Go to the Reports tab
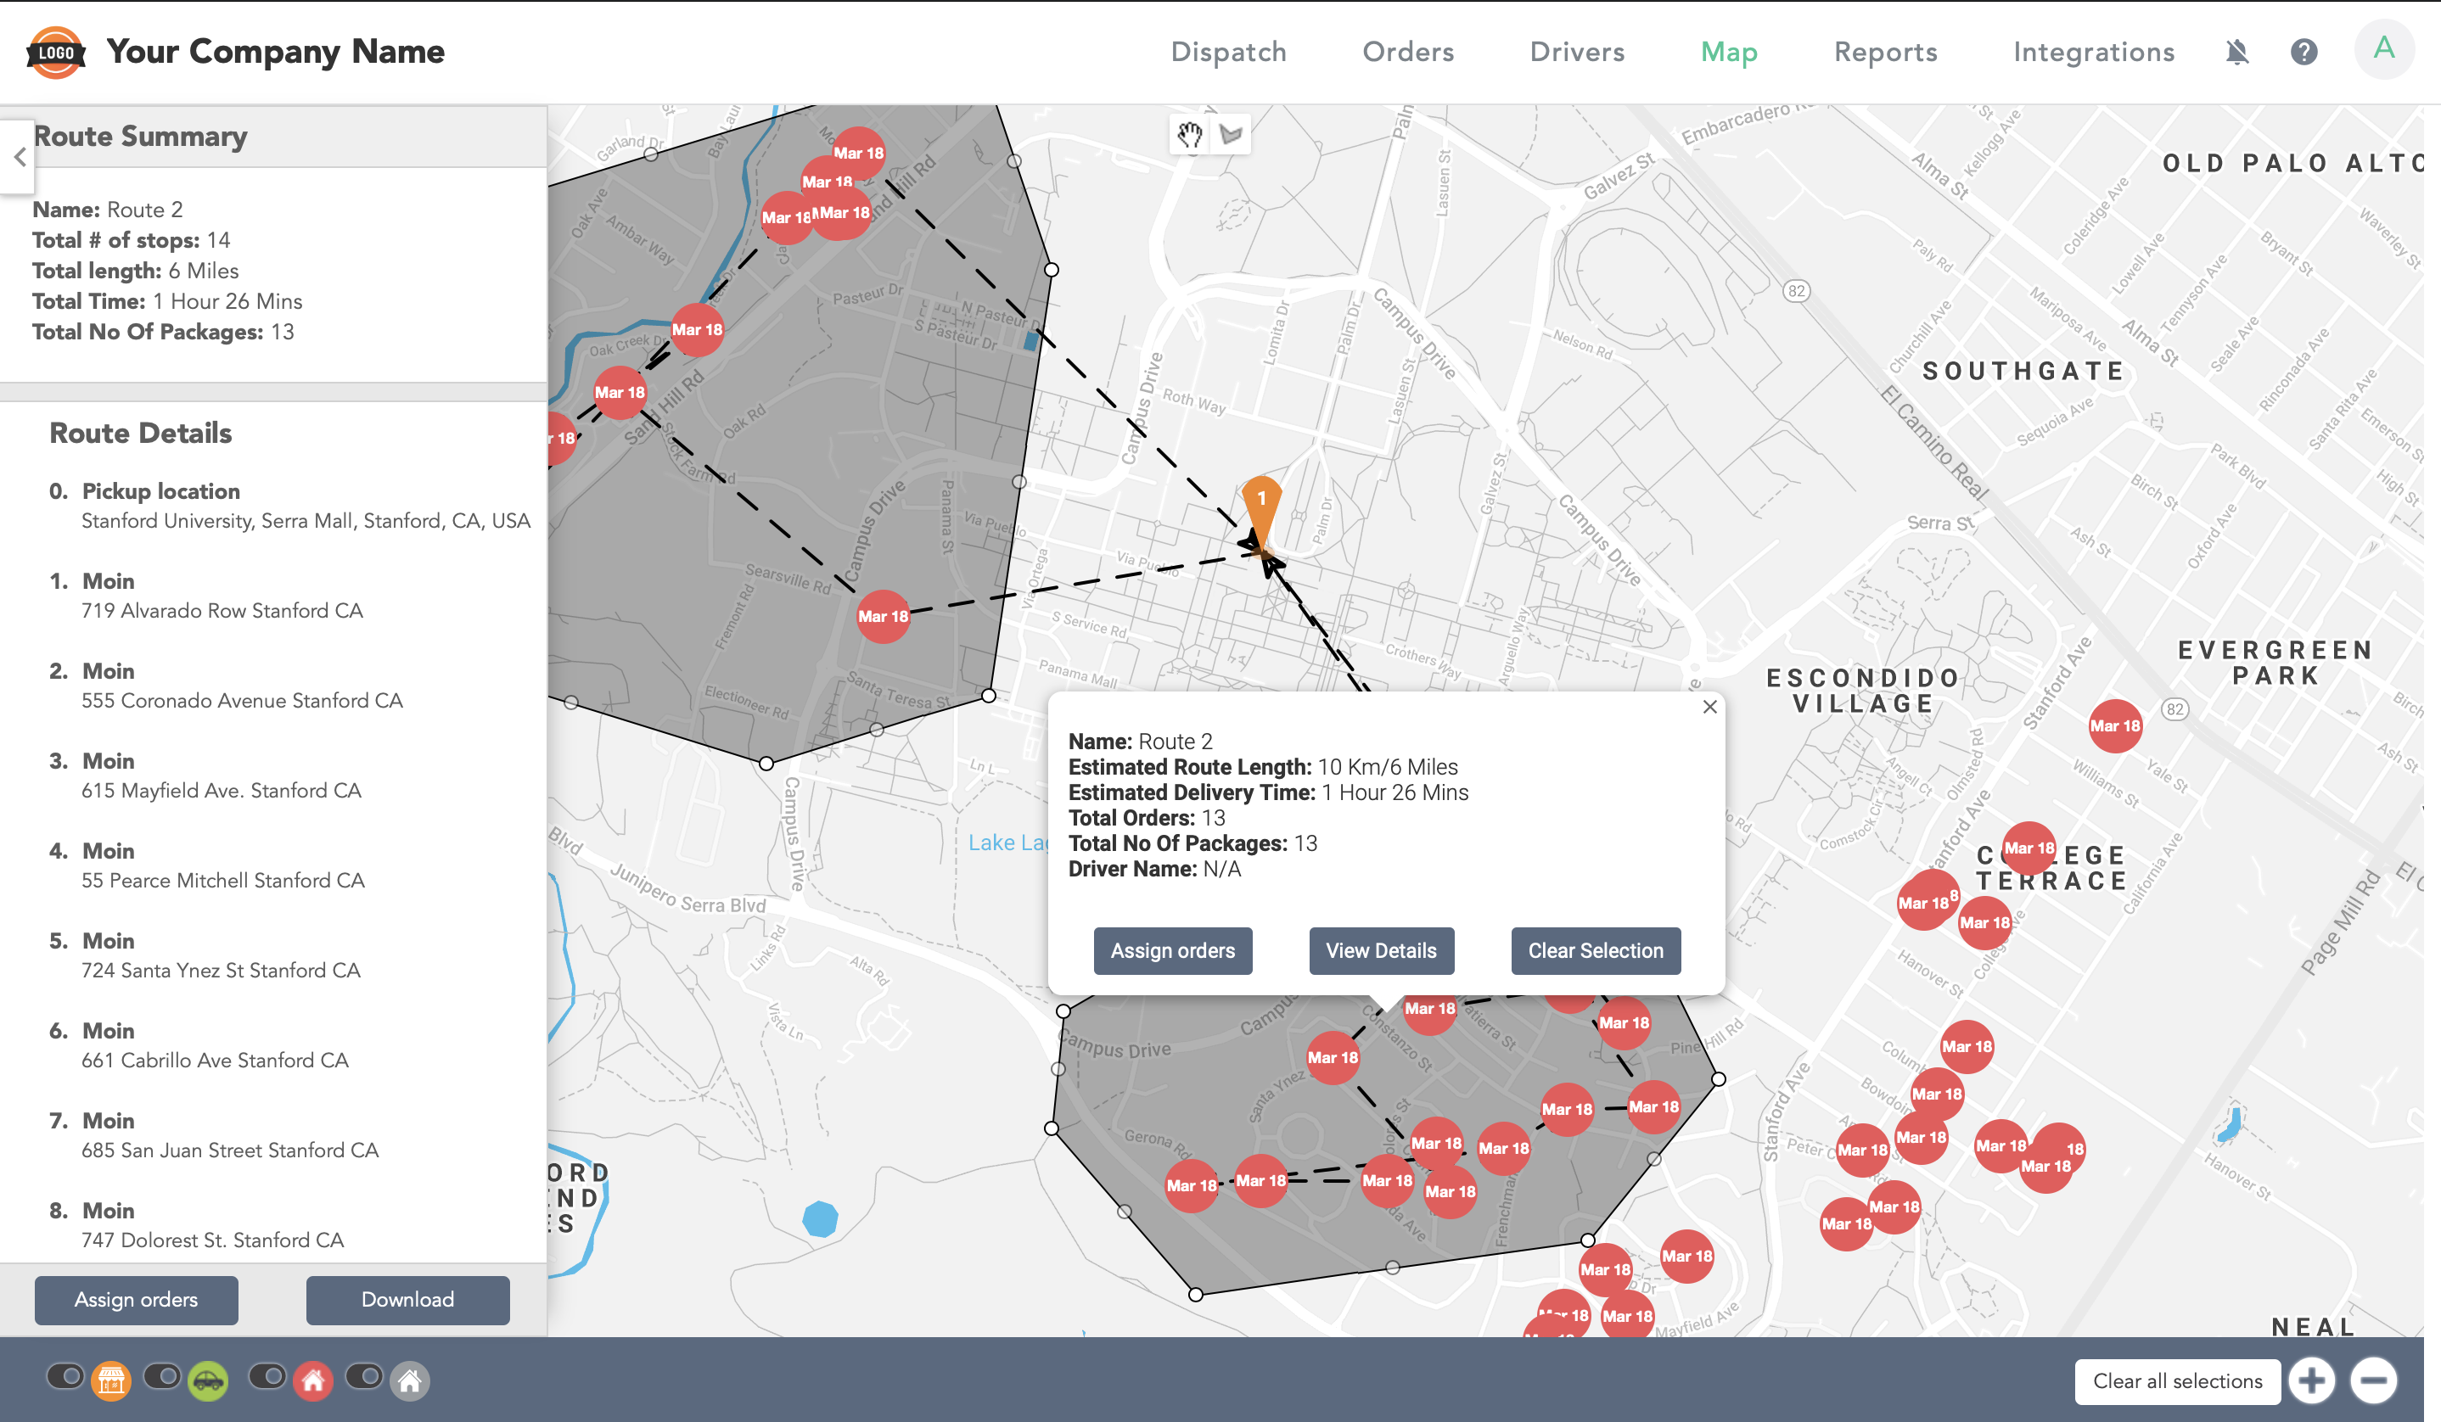 click(x=1885, y=51)
